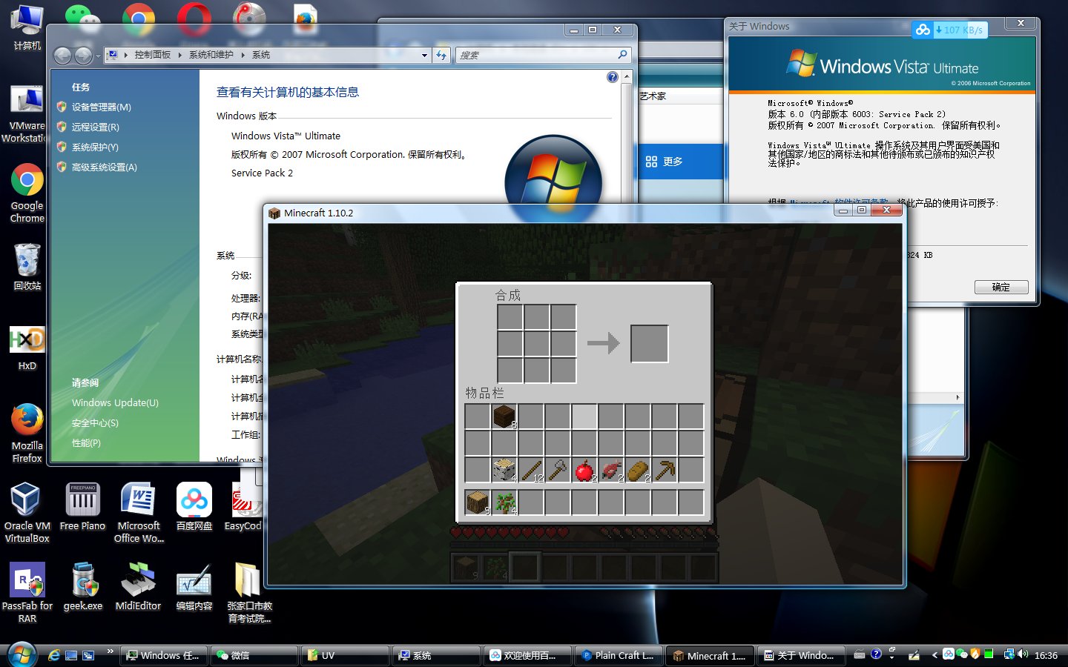Image resolution: width=1068 pixels, height=667 pixels.
Task: Open the 性能(P) link
Action: coord(86,443)
